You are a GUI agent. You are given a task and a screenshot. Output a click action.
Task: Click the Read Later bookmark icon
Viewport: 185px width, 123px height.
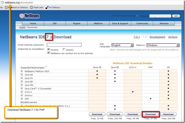coord(31,7)
